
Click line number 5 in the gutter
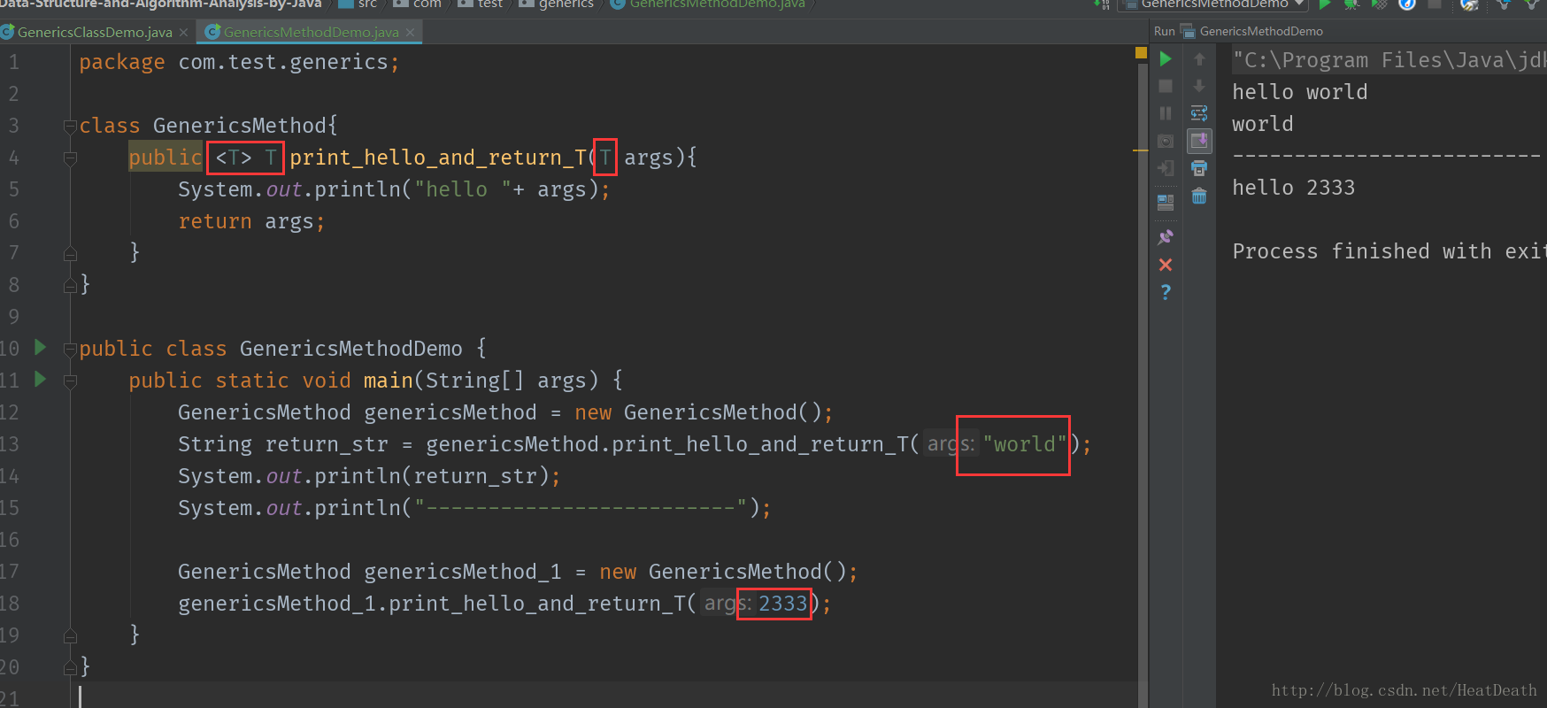click(13, 189)
